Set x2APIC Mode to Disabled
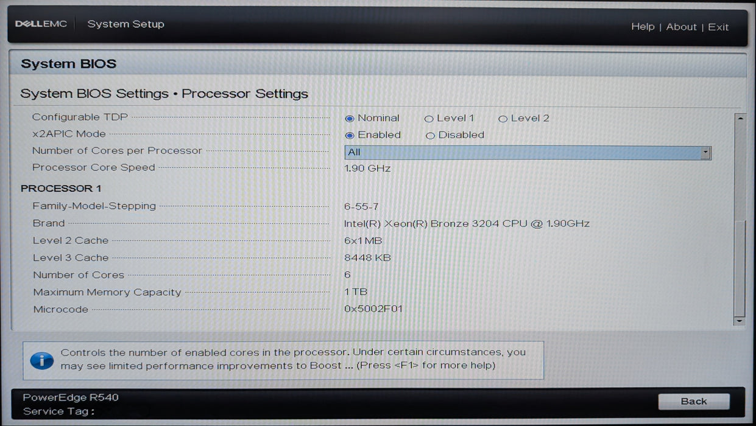The height and width of the screenshot is (426, 756). [430, 136]
